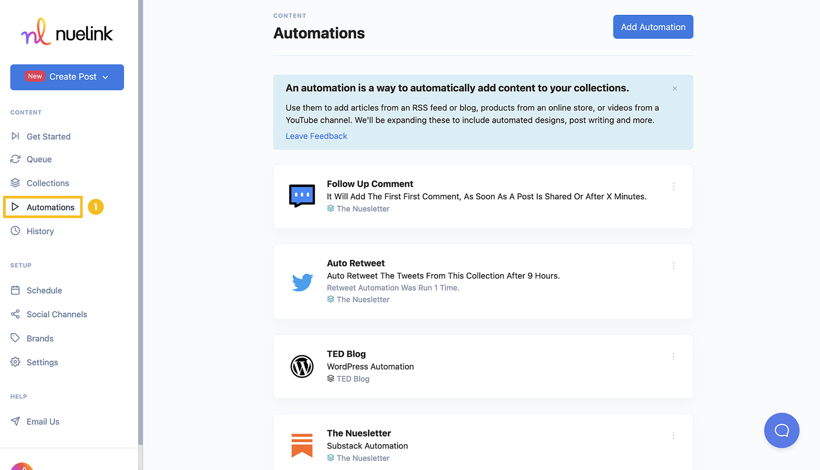Viewport: 820px width, 470px height.
Task: Click the WordPress logo on TED Blog automation
Action: pyautogui.click(x=302, y=366)
